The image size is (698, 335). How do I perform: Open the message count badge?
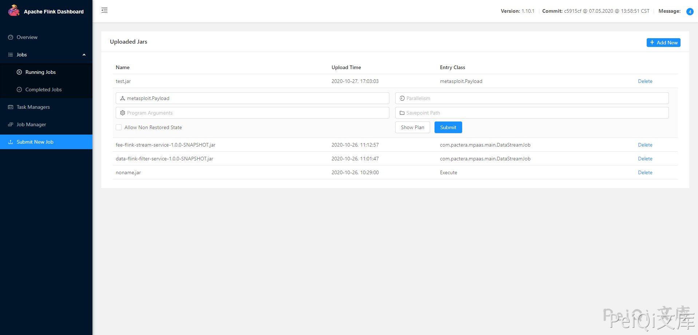pos(690,12)
